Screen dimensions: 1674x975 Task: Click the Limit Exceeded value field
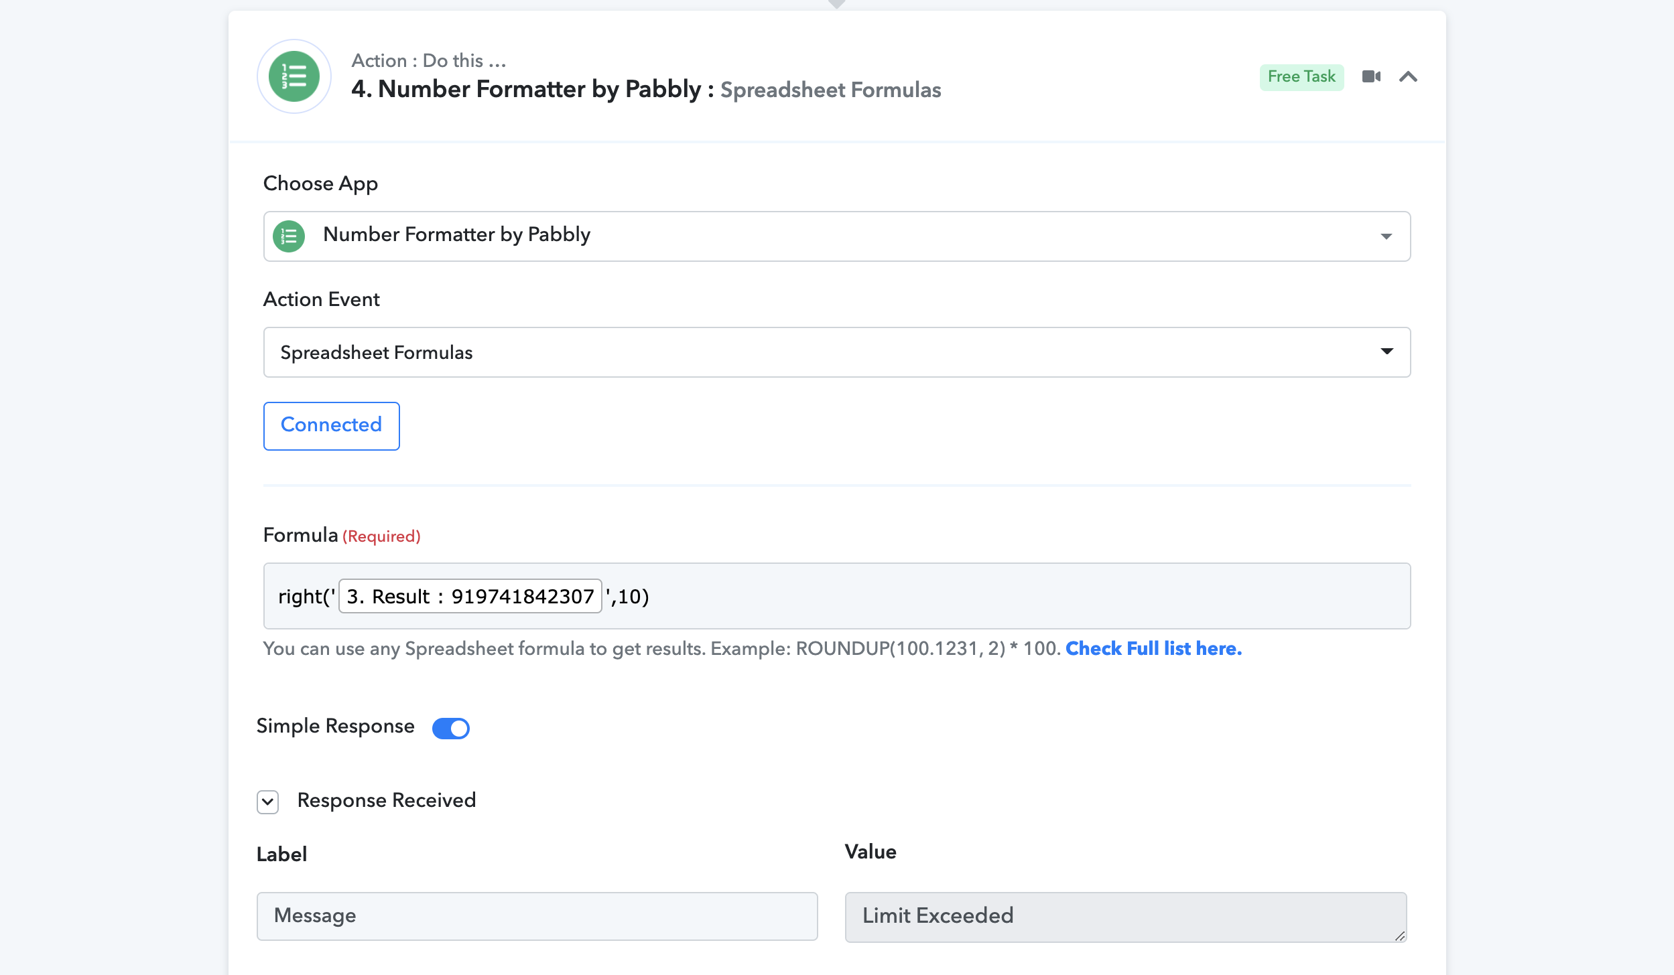[1126, 917]
